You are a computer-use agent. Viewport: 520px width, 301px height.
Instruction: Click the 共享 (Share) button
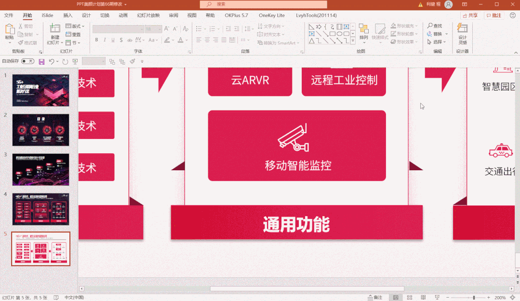[470, 15]
